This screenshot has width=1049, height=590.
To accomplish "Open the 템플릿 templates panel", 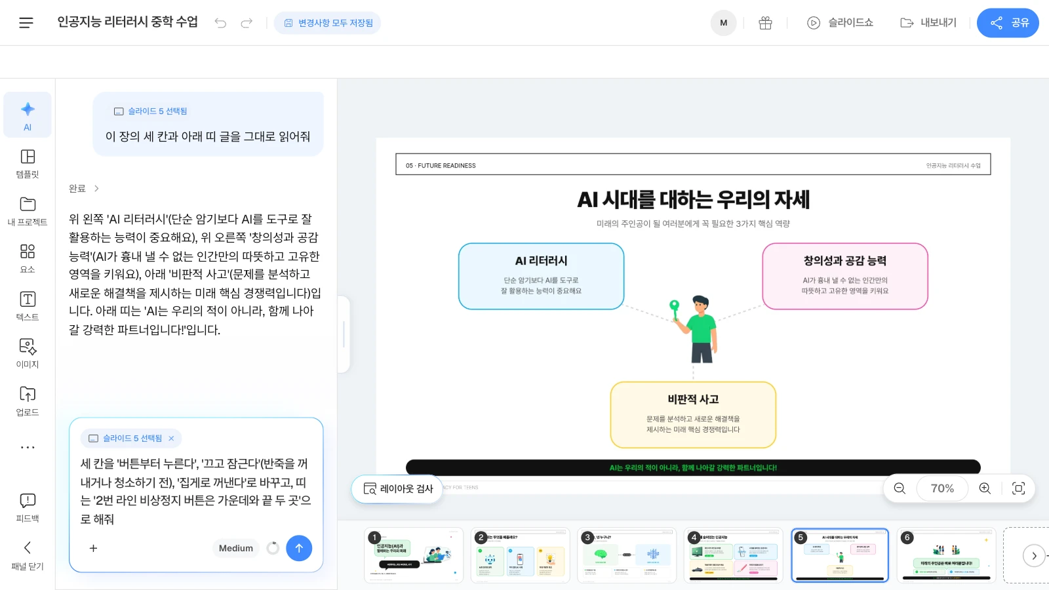I will [x=28, y=164].
